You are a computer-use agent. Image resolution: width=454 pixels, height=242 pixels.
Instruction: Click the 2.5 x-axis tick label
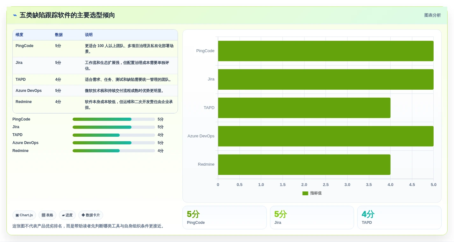tap(326, 185)
